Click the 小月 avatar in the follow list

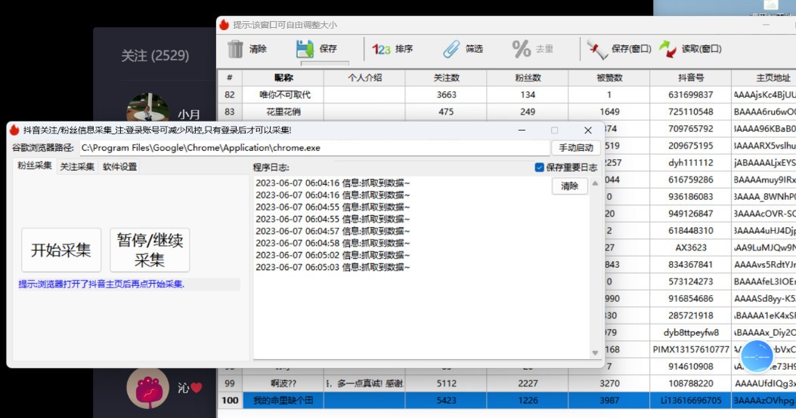(147, 107)
